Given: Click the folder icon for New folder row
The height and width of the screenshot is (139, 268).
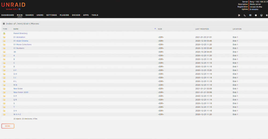Looking at the screenshot, I should [x=4, y=89].
